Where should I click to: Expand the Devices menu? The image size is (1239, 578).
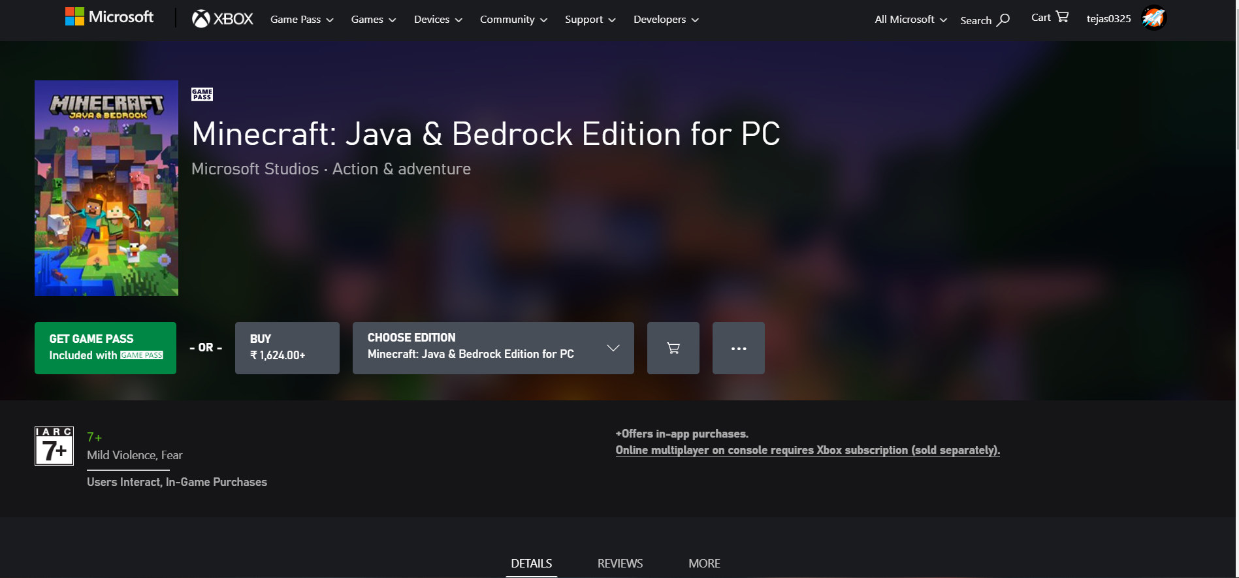point(438,20)
